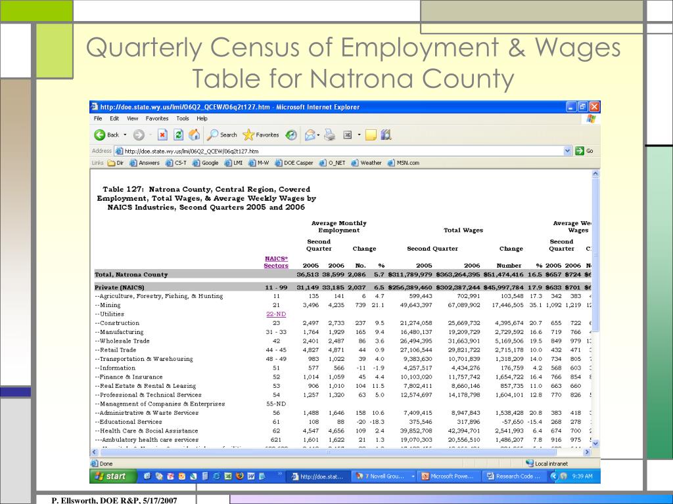Launch Excel from the quick launch bar

click(x=228, y=476)
